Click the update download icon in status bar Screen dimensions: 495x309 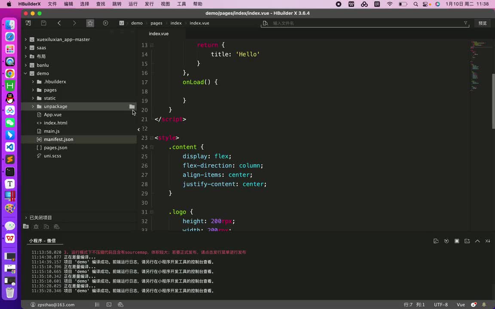point(474,305)
